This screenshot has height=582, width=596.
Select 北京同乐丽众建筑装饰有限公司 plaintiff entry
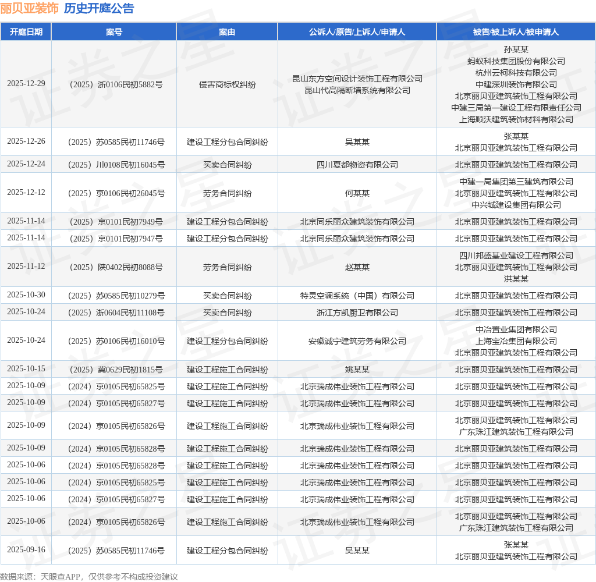click(357, 221)
